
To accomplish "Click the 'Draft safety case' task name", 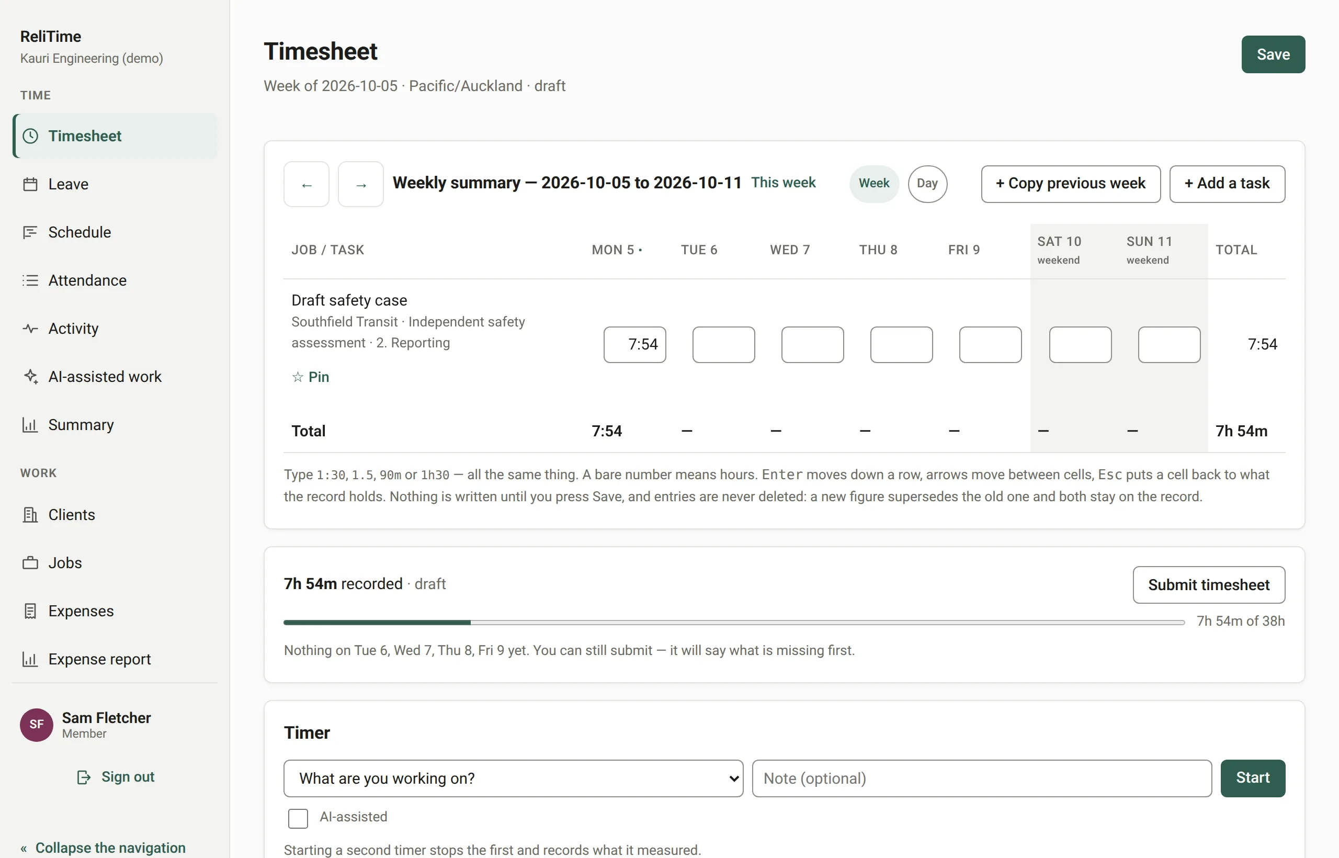I will point(349,300).
